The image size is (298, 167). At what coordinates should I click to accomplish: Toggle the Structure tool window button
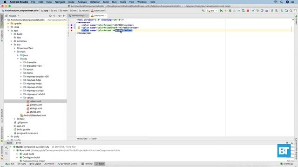point(2,116)
